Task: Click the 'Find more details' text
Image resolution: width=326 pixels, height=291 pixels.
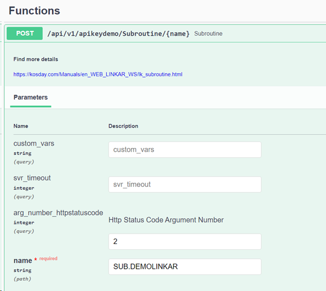Action: tap(36, 59)
